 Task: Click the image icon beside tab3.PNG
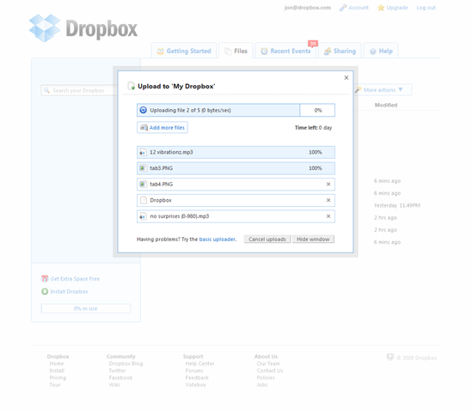pyautogui.click(x=143, y=168)
